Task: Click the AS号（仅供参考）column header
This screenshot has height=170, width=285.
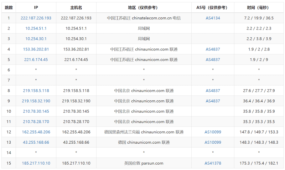Action: pyautogui.click(x=213, y=7)
